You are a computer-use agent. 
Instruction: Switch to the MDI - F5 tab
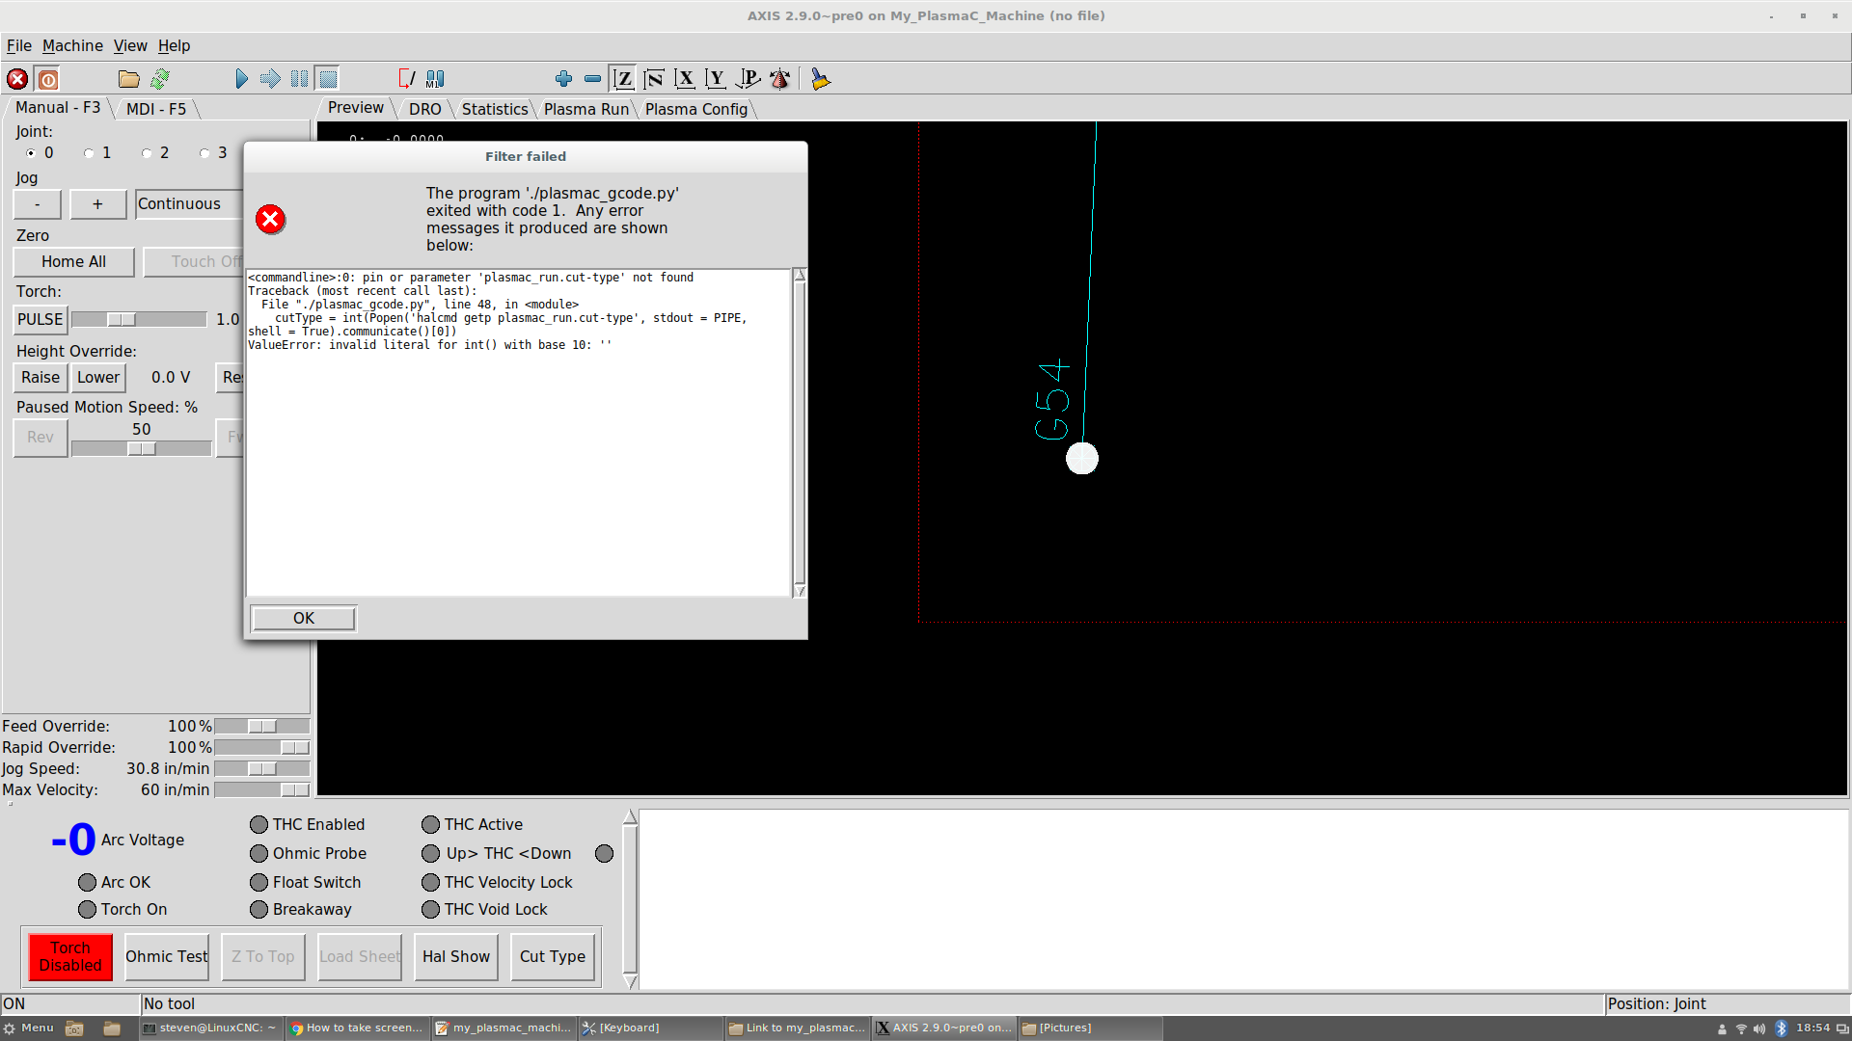(x=156, y=109)
